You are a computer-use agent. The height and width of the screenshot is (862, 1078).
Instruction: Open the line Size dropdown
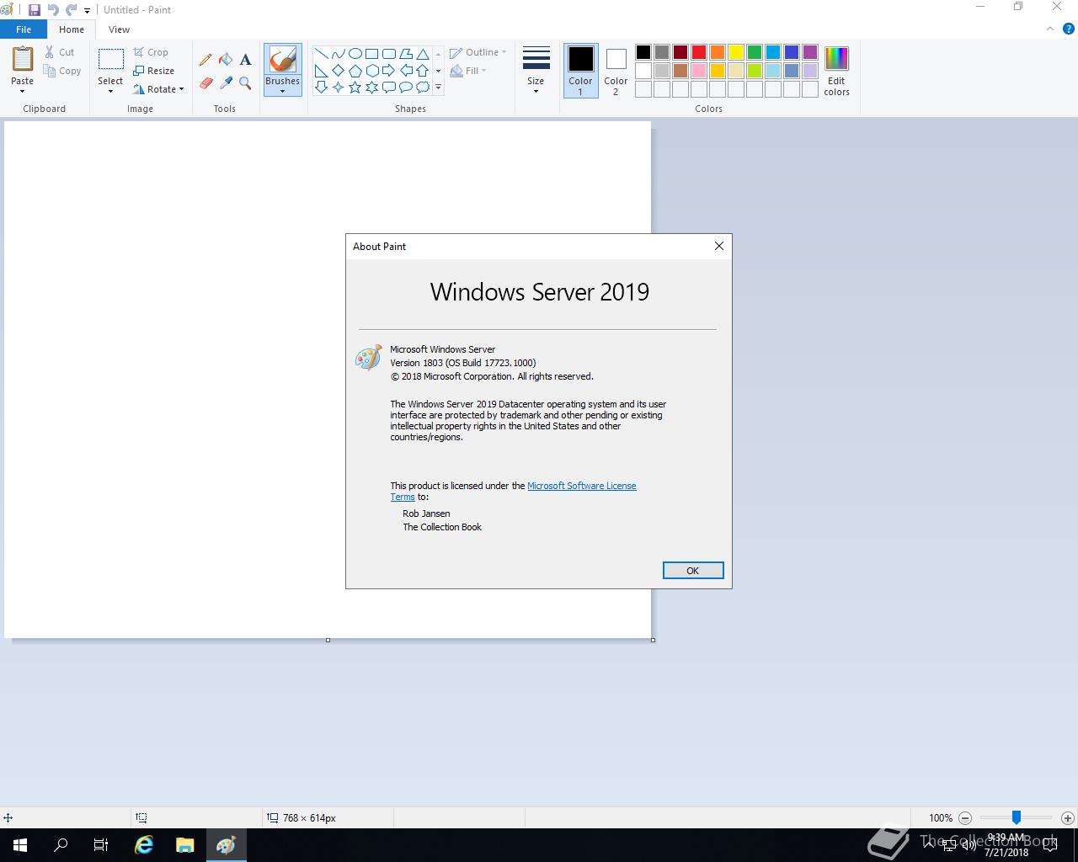tap(536, 70)
